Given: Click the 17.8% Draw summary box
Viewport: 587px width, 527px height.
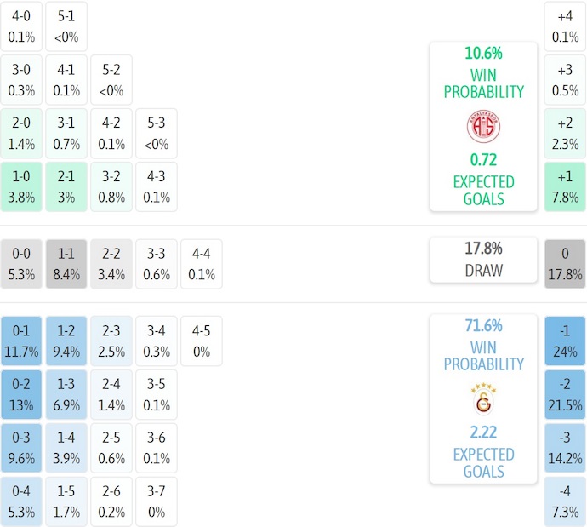Looking at the screenshot, I should 483,260.
